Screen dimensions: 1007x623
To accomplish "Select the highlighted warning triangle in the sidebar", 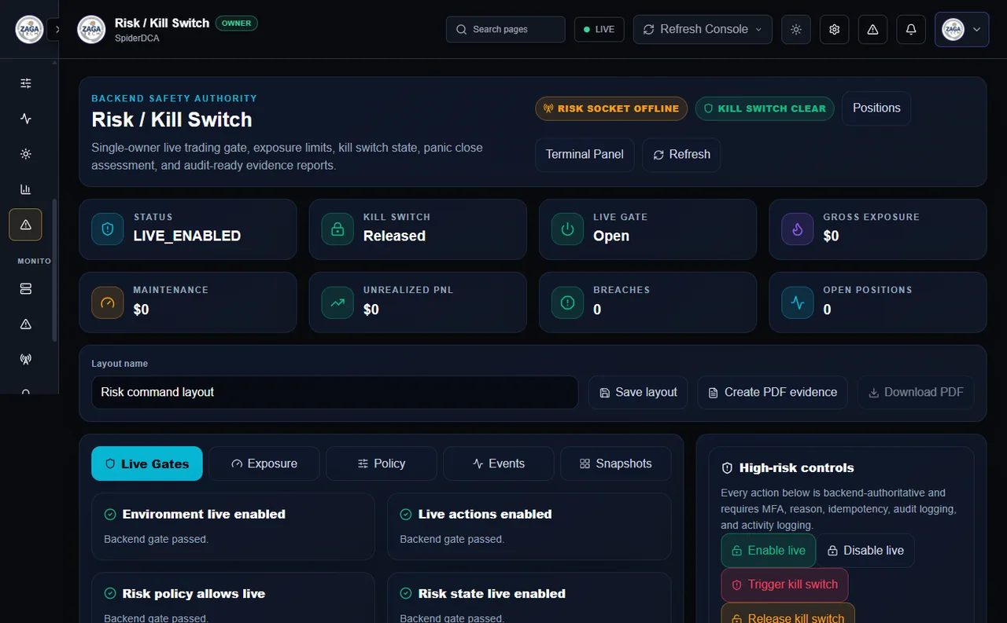I will [x=25, y=225].
